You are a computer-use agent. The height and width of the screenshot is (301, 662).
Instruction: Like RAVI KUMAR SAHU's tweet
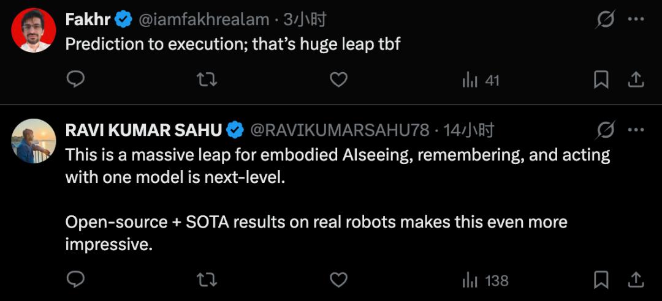tap(338, 280)
